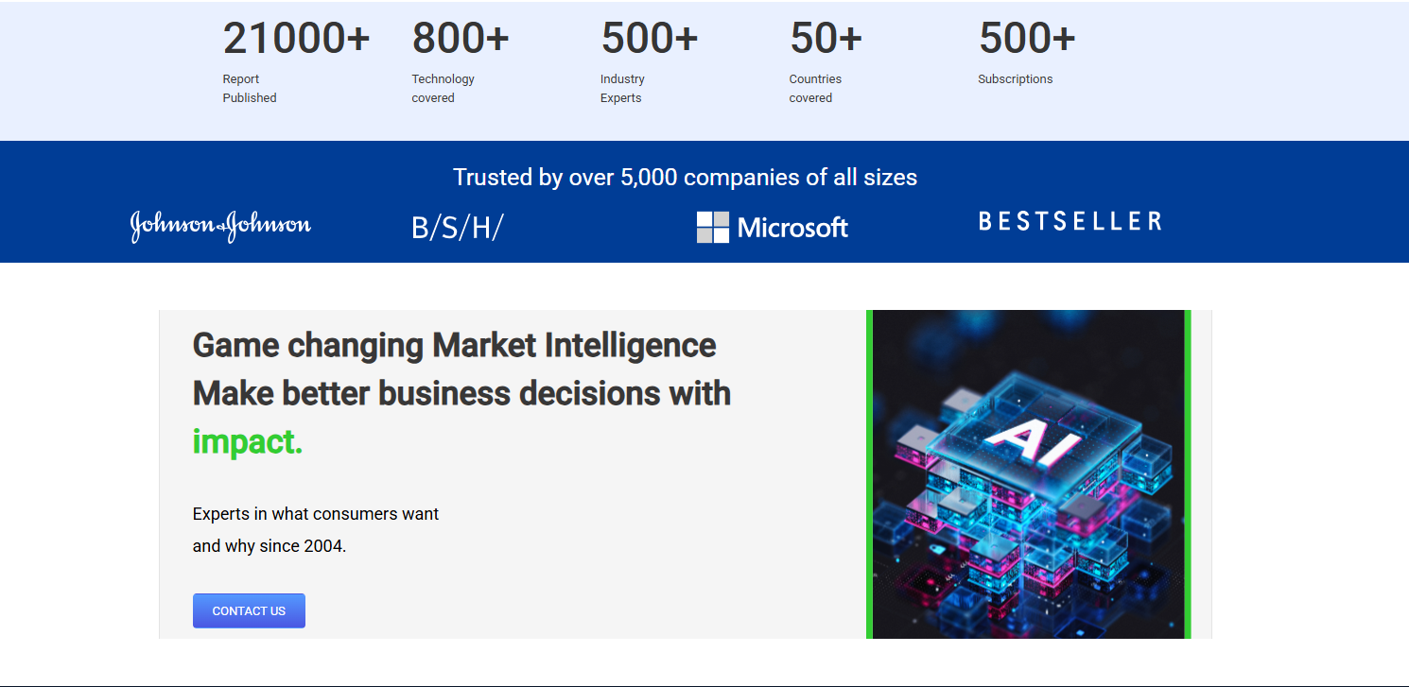Viewport: 1409px width, 687px height.
Task: Click the Make better business decisions line
Action: 461,393
